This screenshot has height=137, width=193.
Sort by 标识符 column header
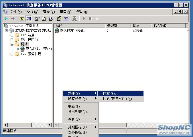(118, 26)
